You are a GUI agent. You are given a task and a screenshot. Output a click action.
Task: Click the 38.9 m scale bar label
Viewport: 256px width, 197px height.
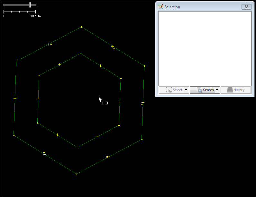click(35, 16)
